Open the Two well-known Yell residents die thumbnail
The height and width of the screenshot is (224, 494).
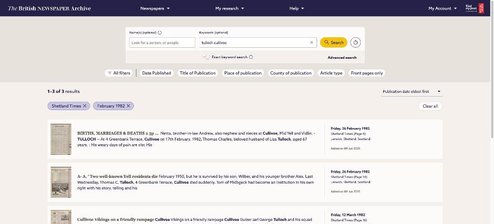[x=61, y=182]
